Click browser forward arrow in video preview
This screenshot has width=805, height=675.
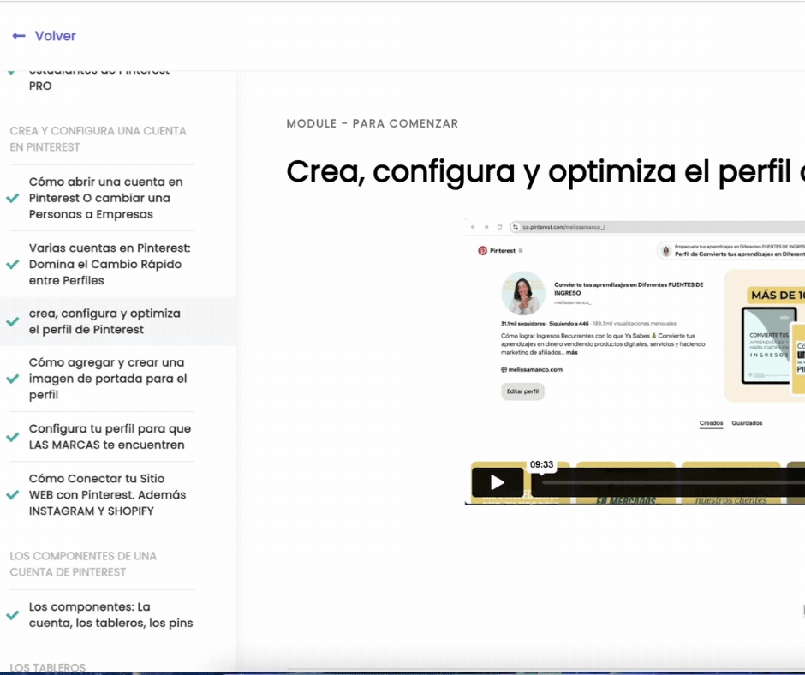pos(486,227)
